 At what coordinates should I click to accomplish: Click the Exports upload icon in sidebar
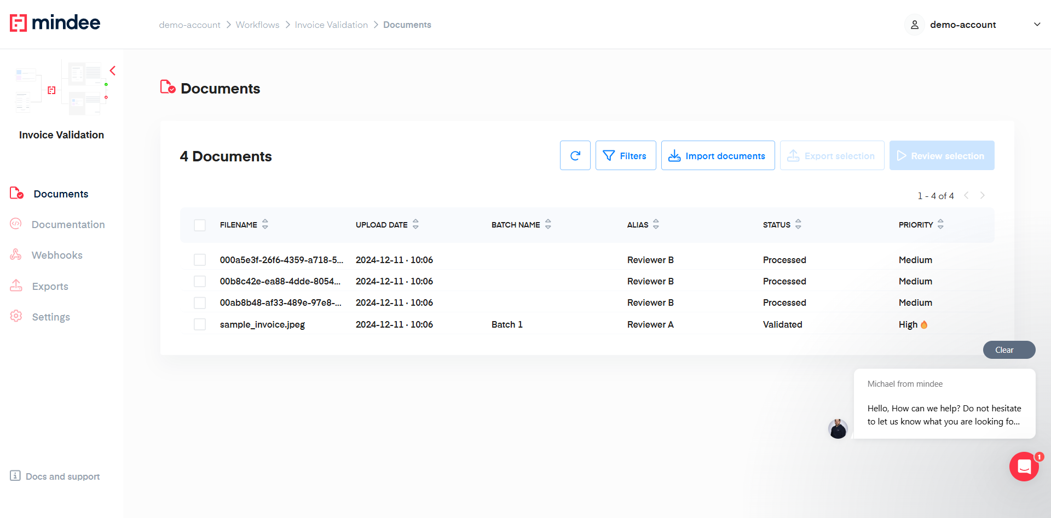click(x=16, y=286)
